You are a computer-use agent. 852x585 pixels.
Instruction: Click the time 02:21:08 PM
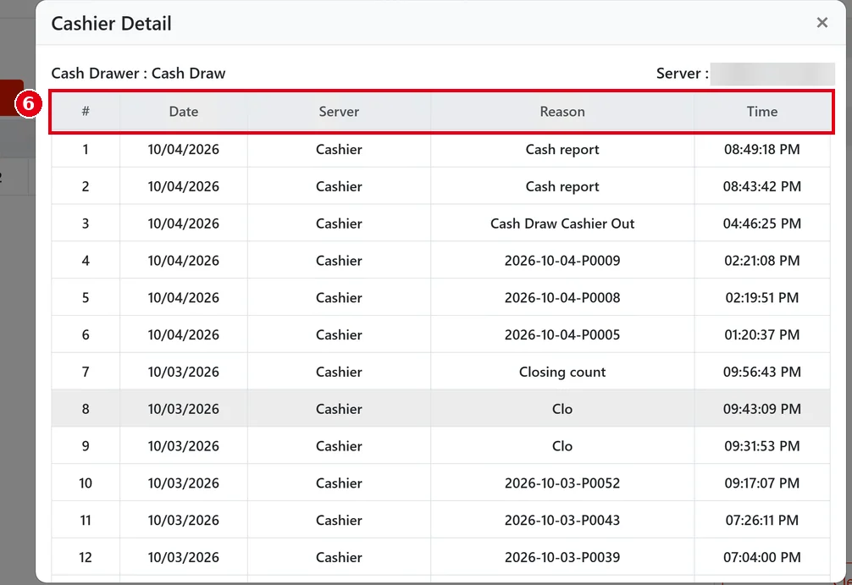pos(761,260)
